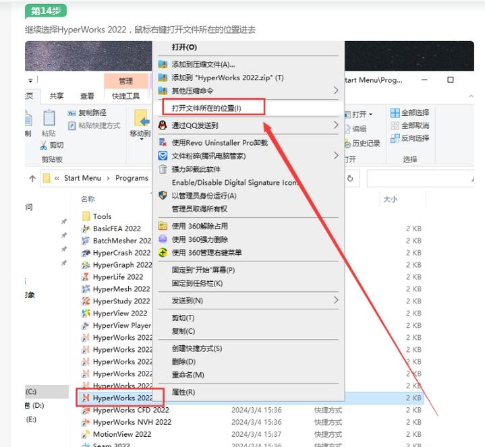Image resolution: width=485 pixels, height=447 pixels.
Task: Click the 文件粉碎 shield icon
Action: pos(163,156)
